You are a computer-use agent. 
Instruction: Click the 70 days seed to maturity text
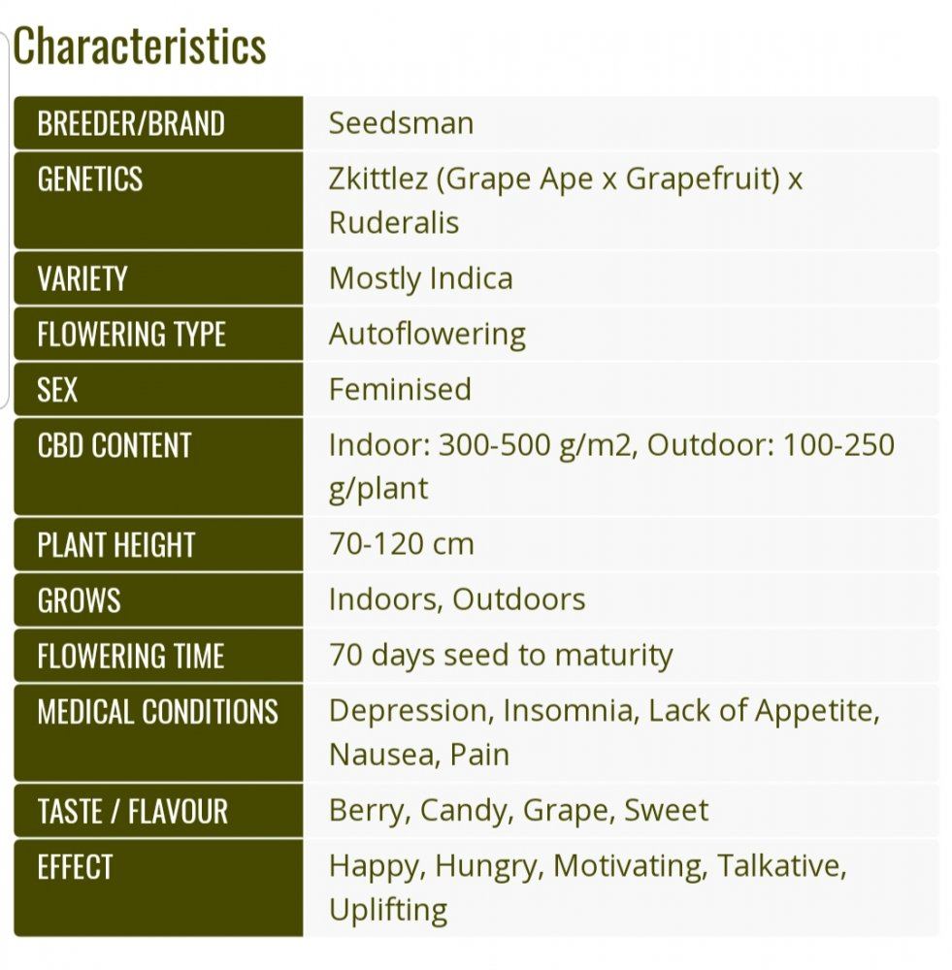501,656
